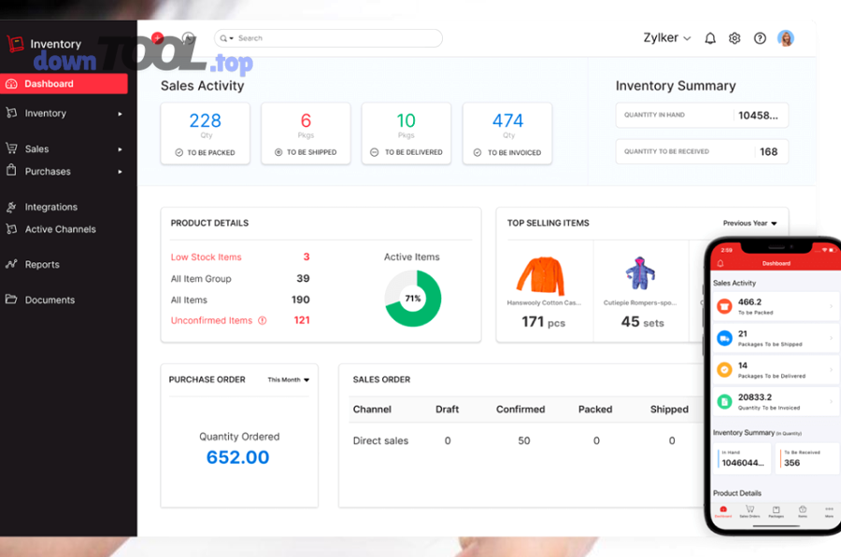
Task: Open the 474 Qty To Be Invoiced card
Action: (x=506, y=133)
